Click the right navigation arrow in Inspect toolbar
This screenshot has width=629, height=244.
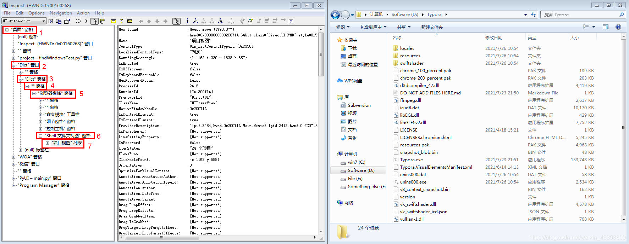click(165, 21)
